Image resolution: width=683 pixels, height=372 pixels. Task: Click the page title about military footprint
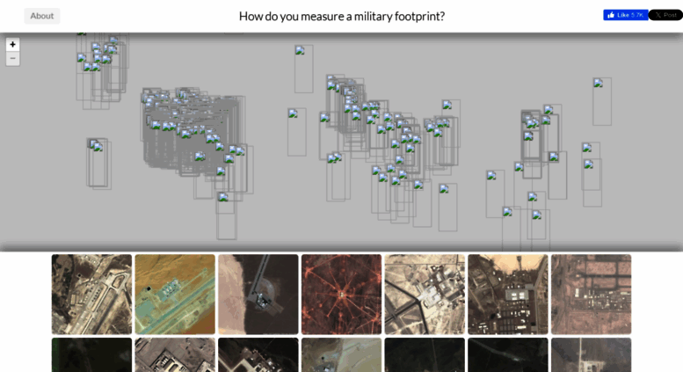pyautogui.click(x=341, y=16)
